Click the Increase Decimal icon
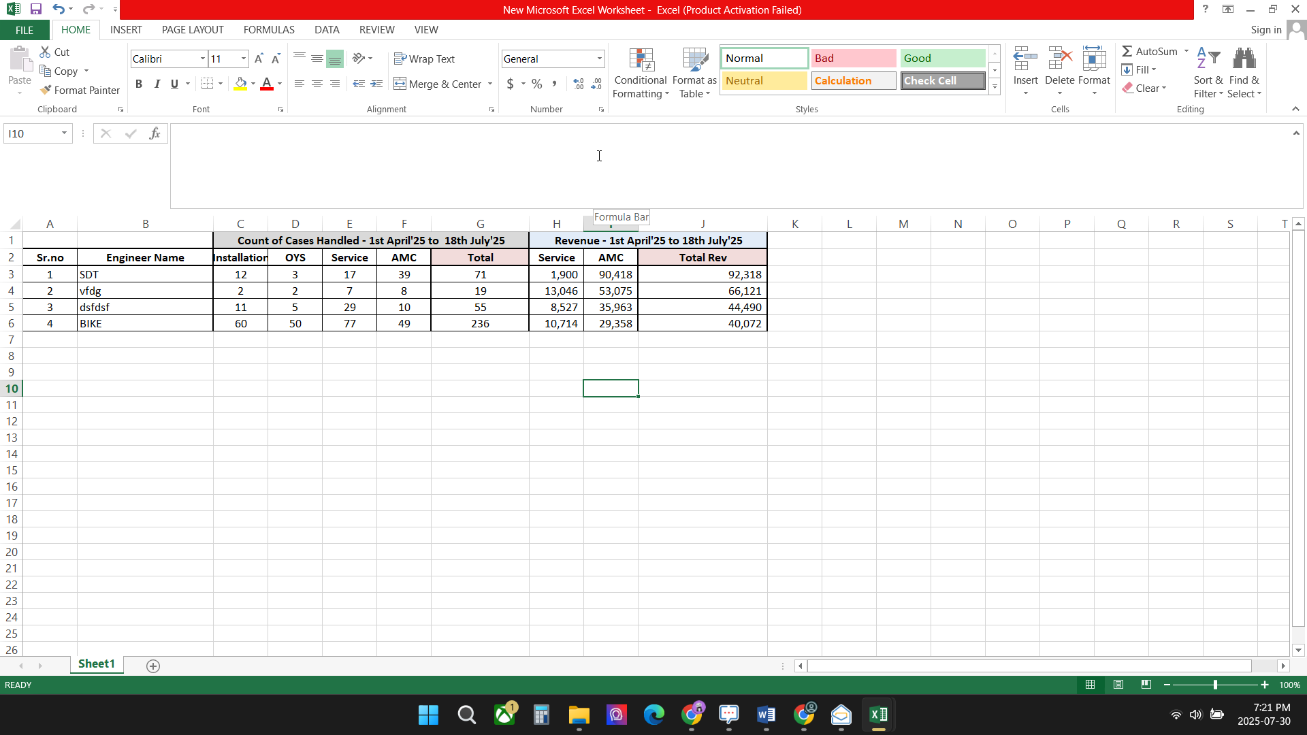Screen dimensions: 1307x735 579,84
